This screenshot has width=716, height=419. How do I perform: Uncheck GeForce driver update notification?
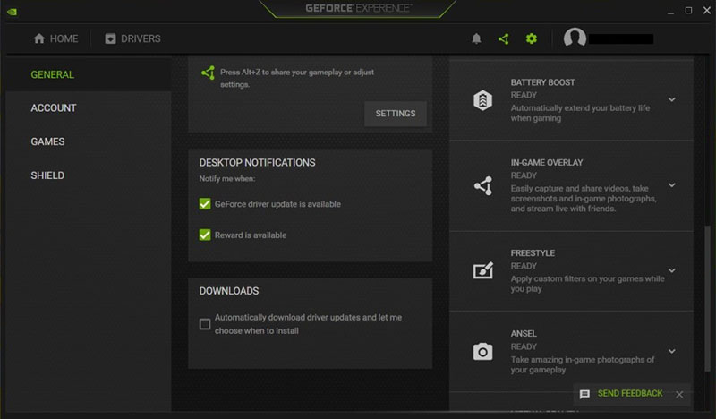[x=205, y=204]
